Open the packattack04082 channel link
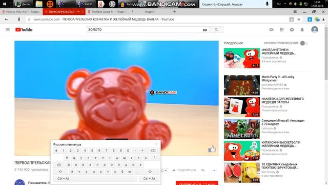The height and width of the screenshot is (185, 328). click(x=272, y=85)
